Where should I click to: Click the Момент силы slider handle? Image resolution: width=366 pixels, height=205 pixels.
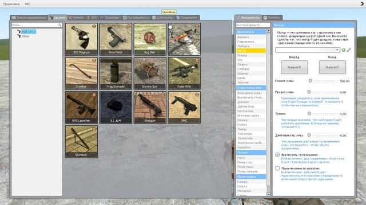[x=310, y=81]
